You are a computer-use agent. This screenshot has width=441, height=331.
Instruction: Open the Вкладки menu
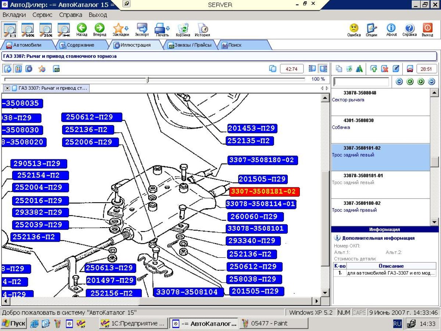coord(14,15)
